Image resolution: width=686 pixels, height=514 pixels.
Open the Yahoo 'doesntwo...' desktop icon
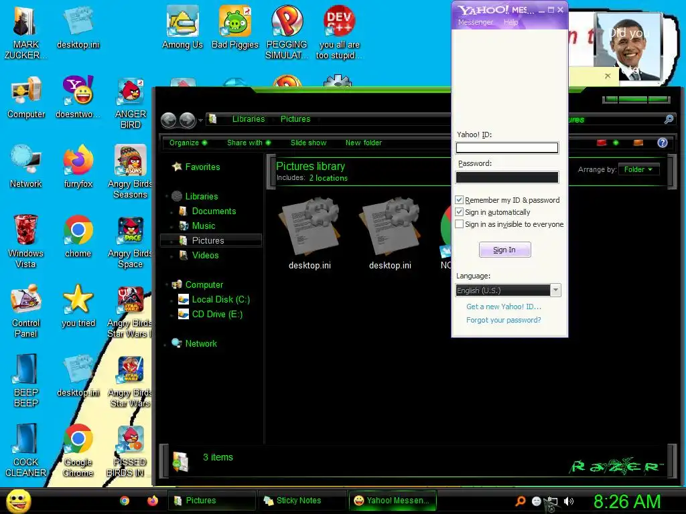(78, 97)
